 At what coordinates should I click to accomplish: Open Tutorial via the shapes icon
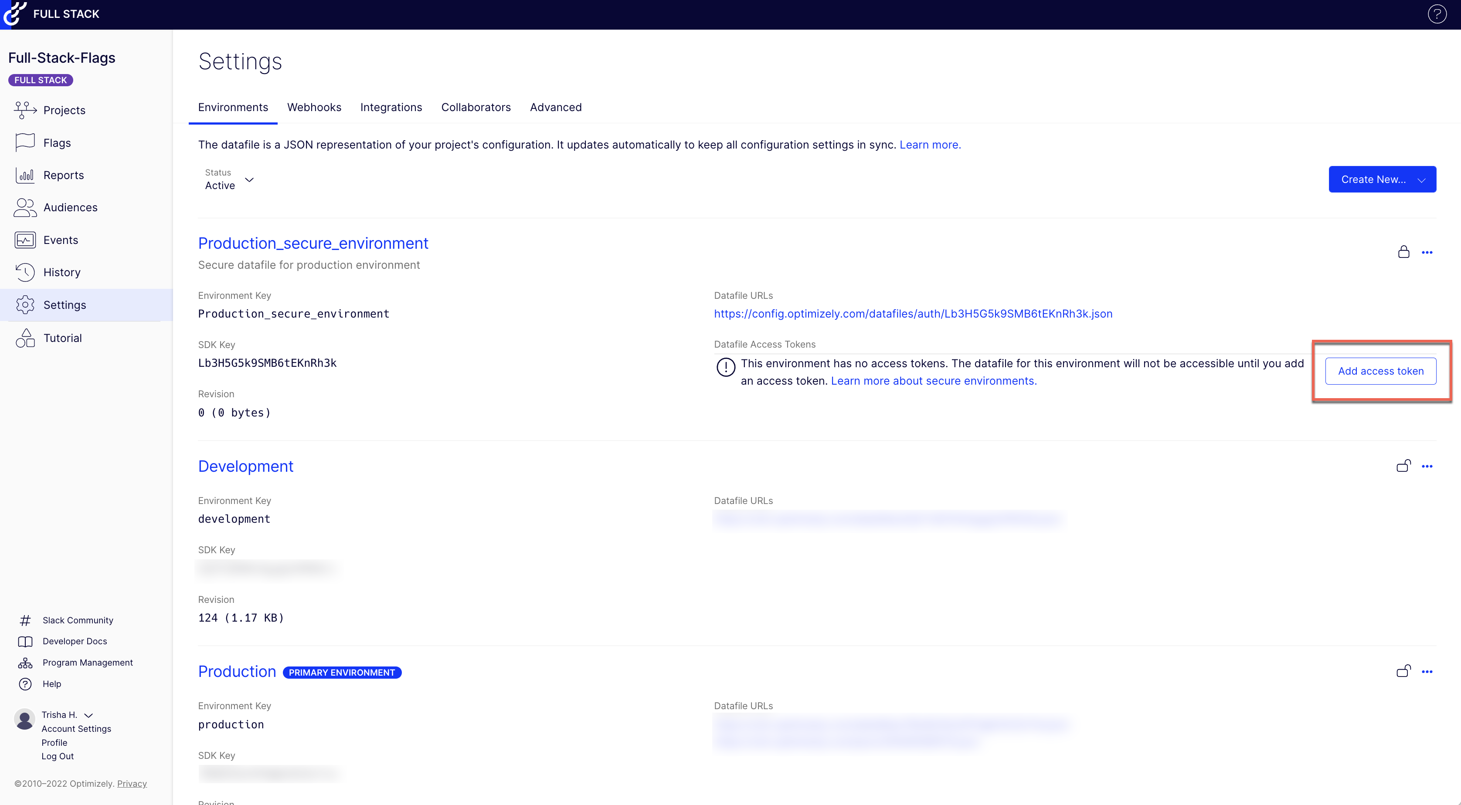tap(25, 338)
